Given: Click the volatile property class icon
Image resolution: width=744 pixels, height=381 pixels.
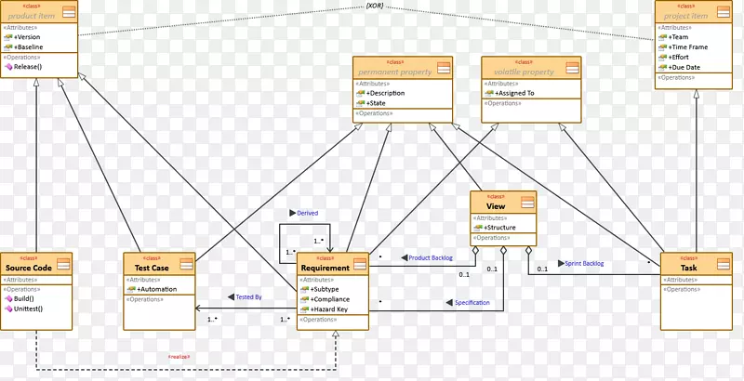Looking at the screenshot, I should (573, 68).
